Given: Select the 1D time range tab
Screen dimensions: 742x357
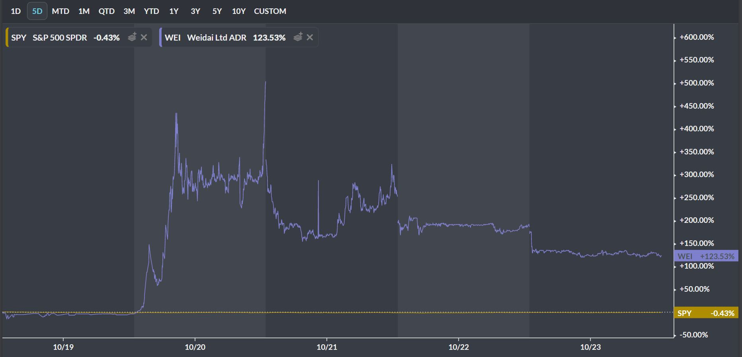Looking at the screenshot, I should pos(16,11).
